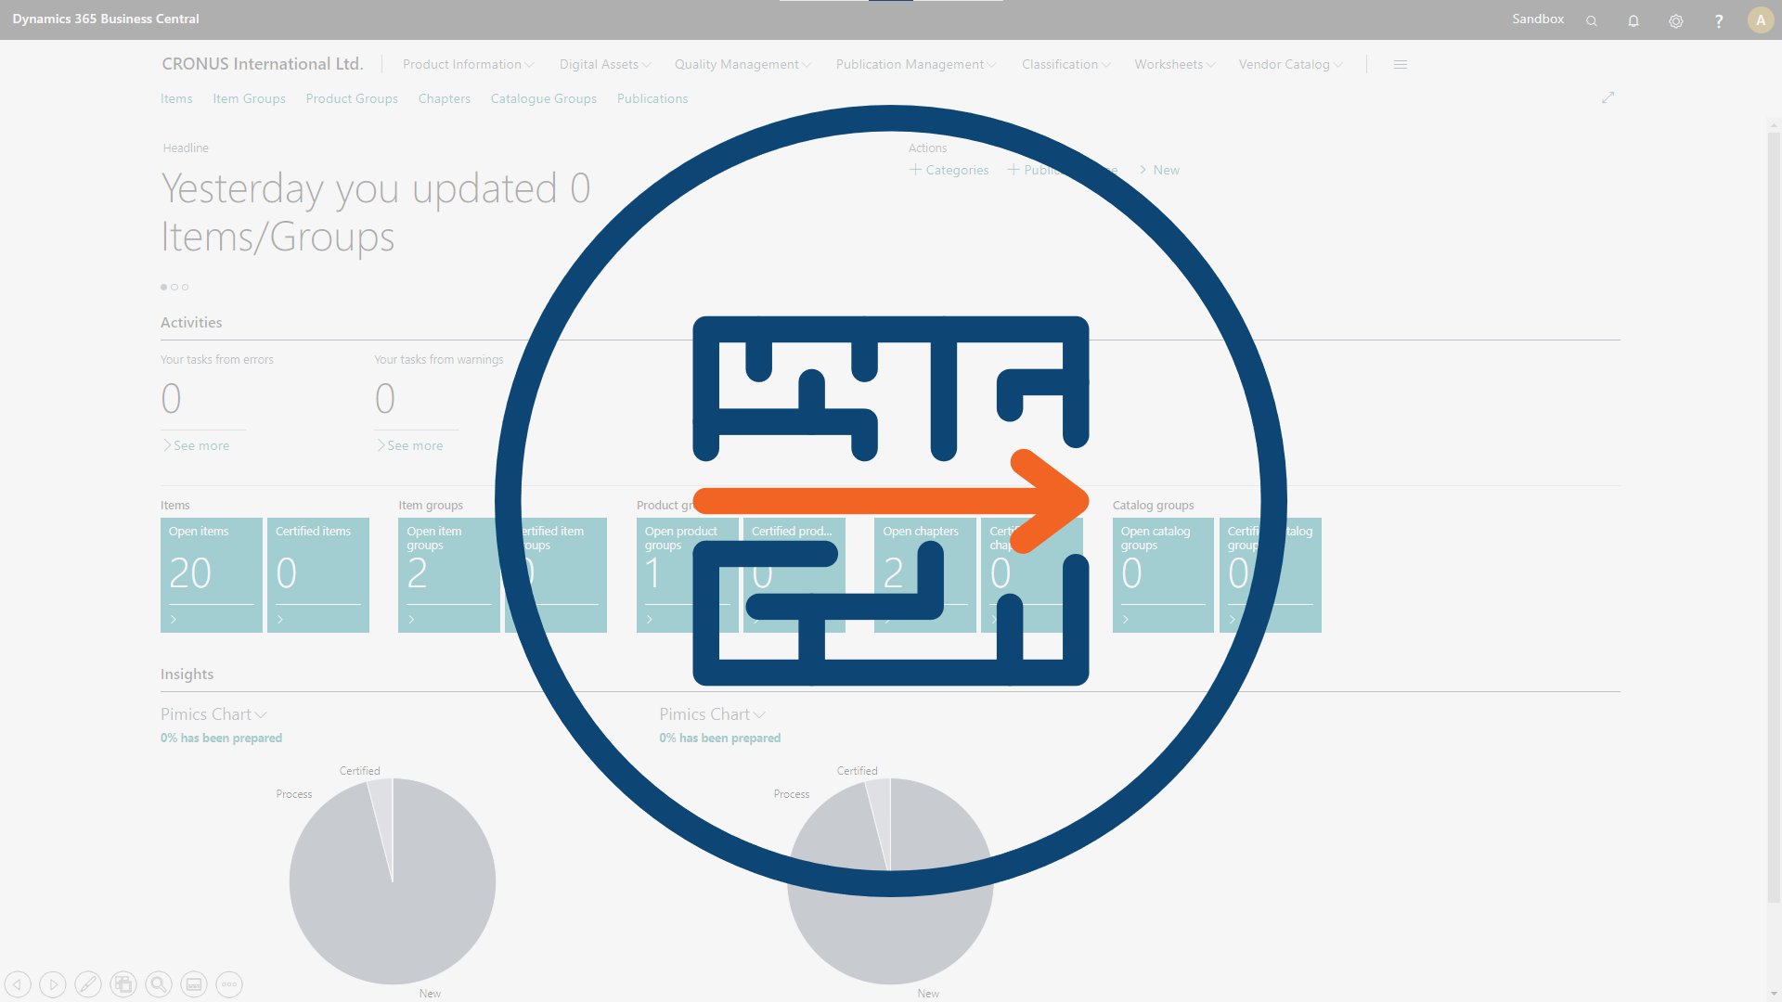
Task: Expand the Quality Management dropdown menu
Action: (742, 62)
